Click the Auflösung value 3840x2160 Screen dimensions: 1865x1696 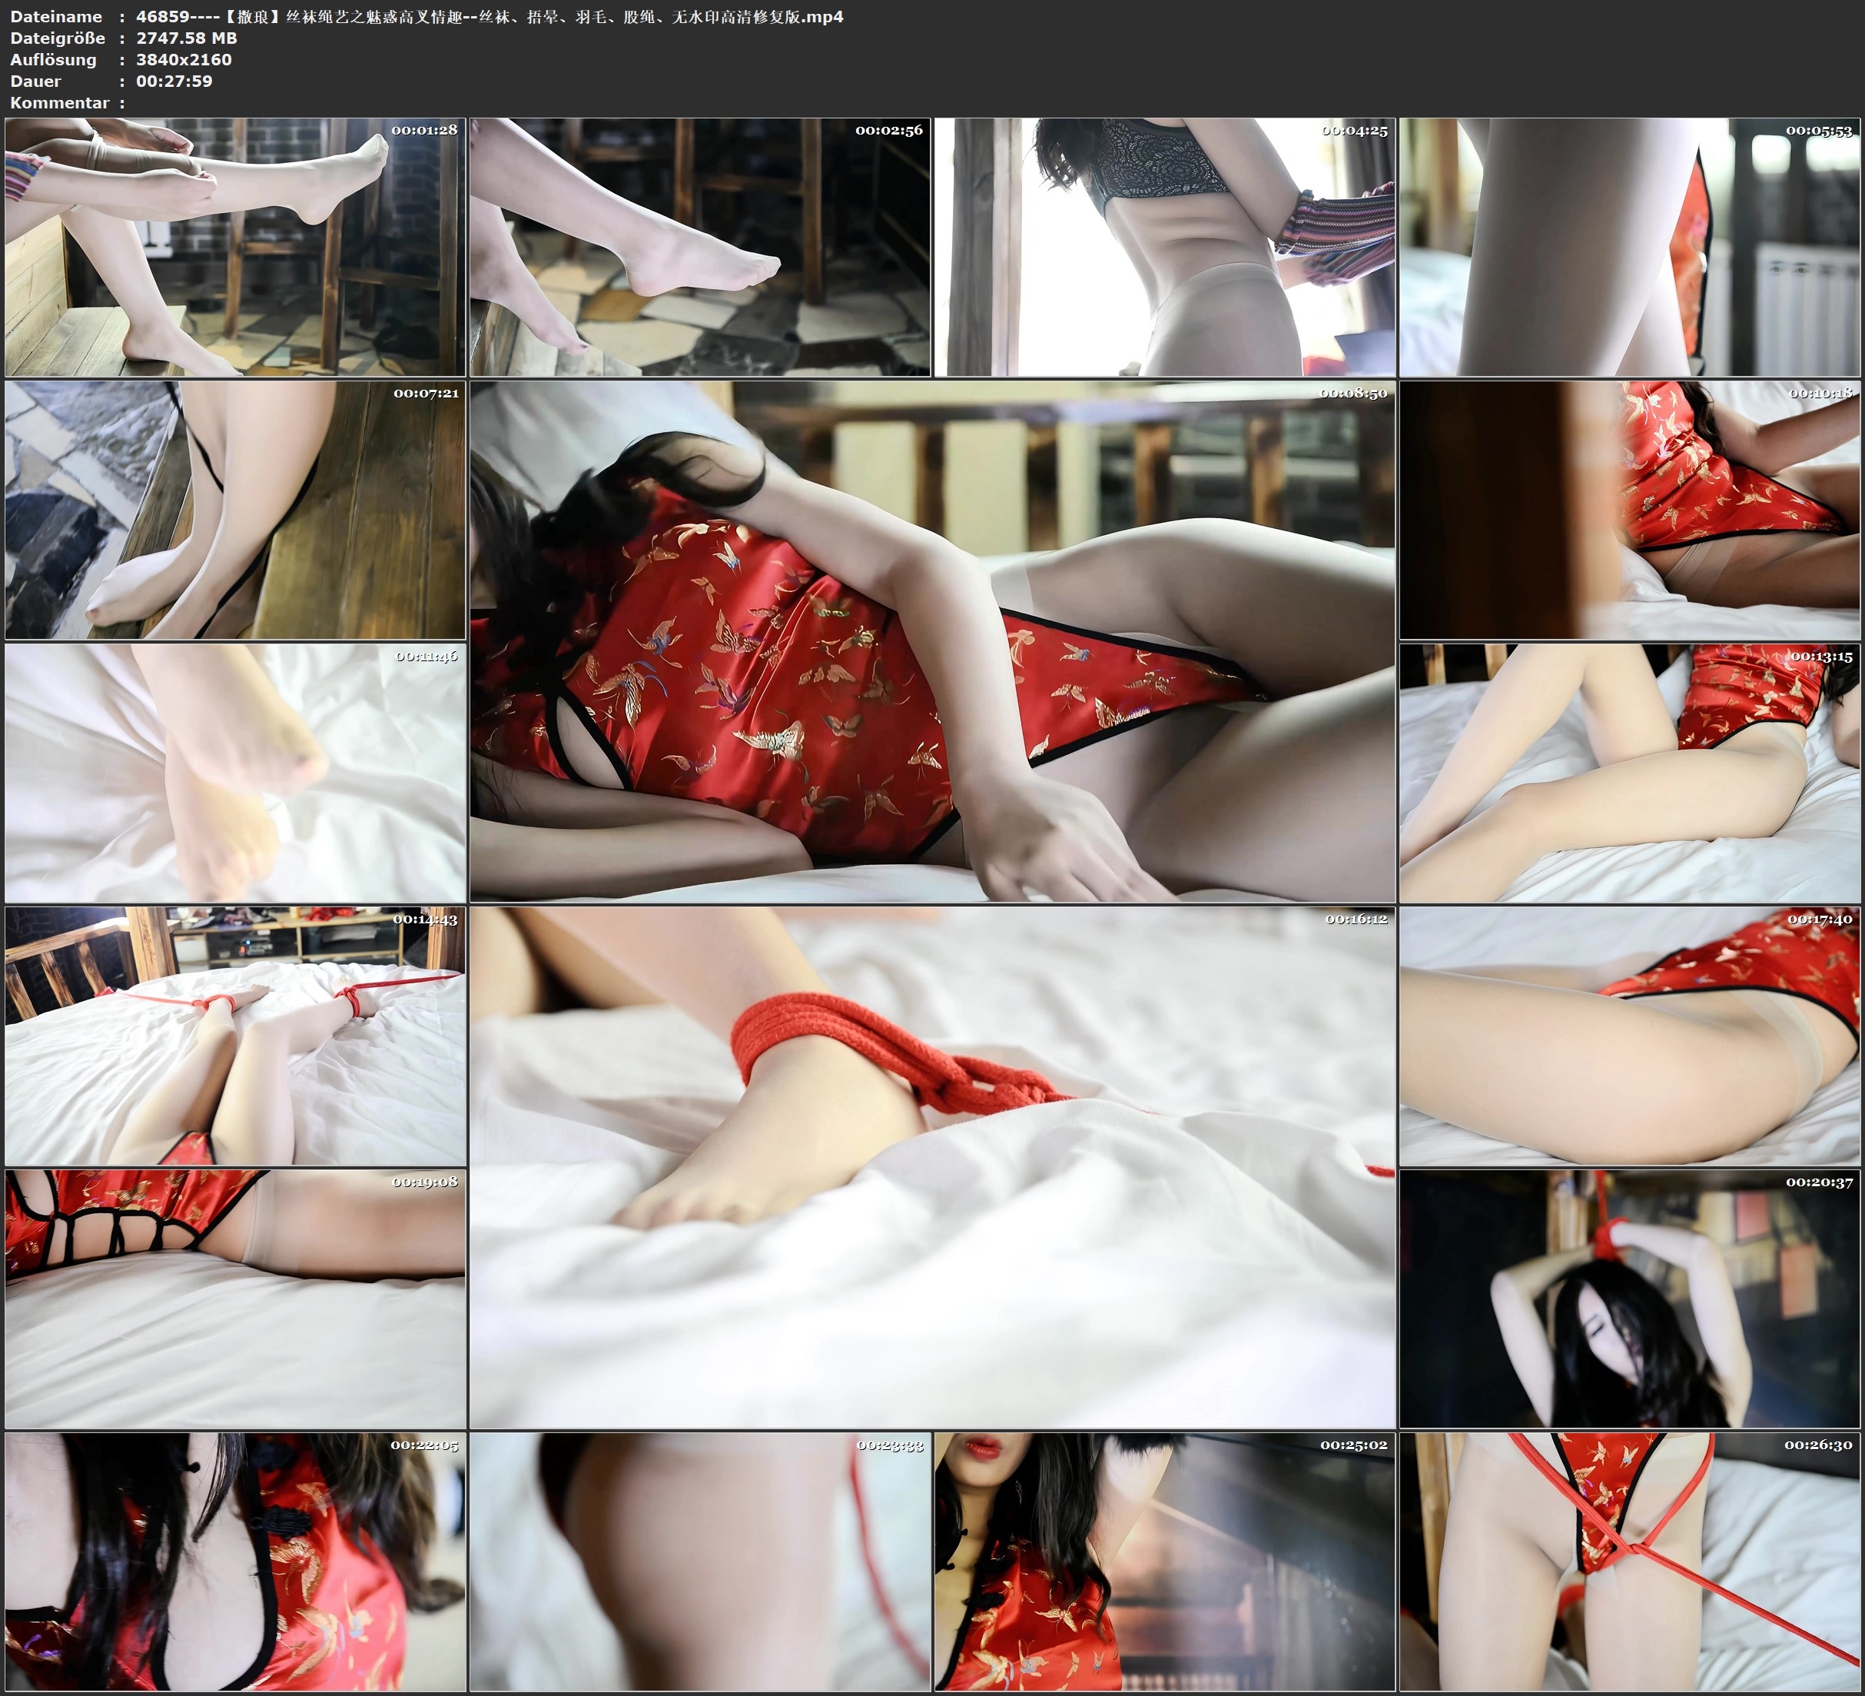point(184,59)
